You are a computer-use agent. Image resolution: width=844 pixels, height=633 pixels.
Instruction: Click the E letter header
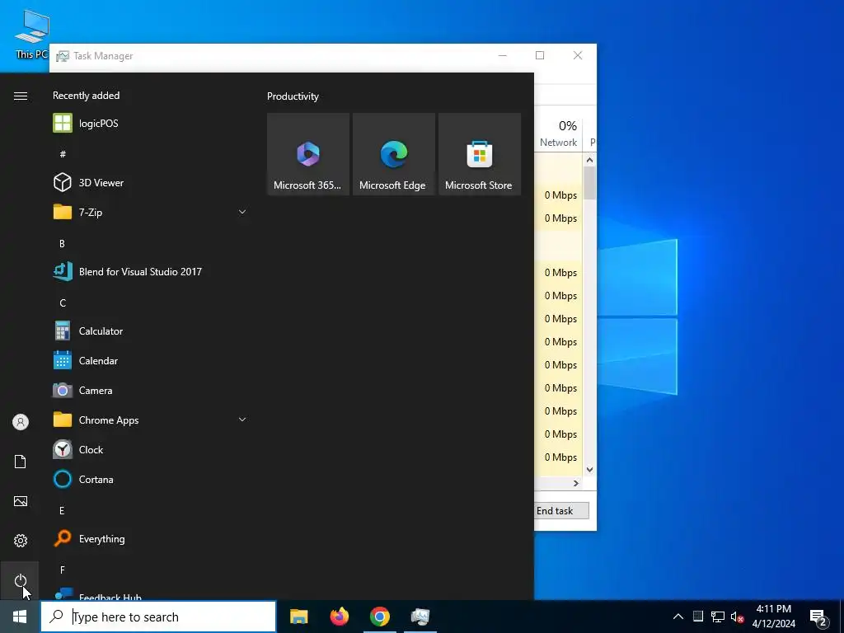[62, 510]
